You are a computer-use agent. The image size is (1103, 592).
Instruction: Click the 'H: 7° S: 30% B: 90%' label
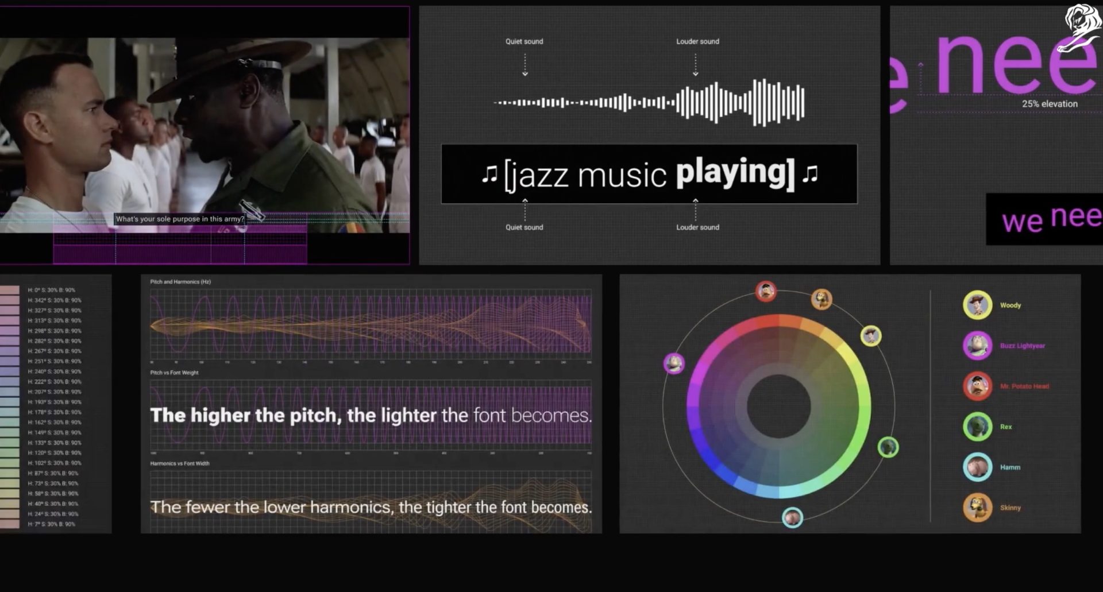[x=52, y=524]
